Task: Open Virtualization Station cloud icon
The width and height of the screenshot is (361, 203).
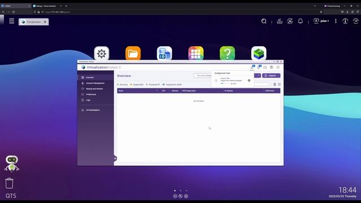Action: coord(265,67)
